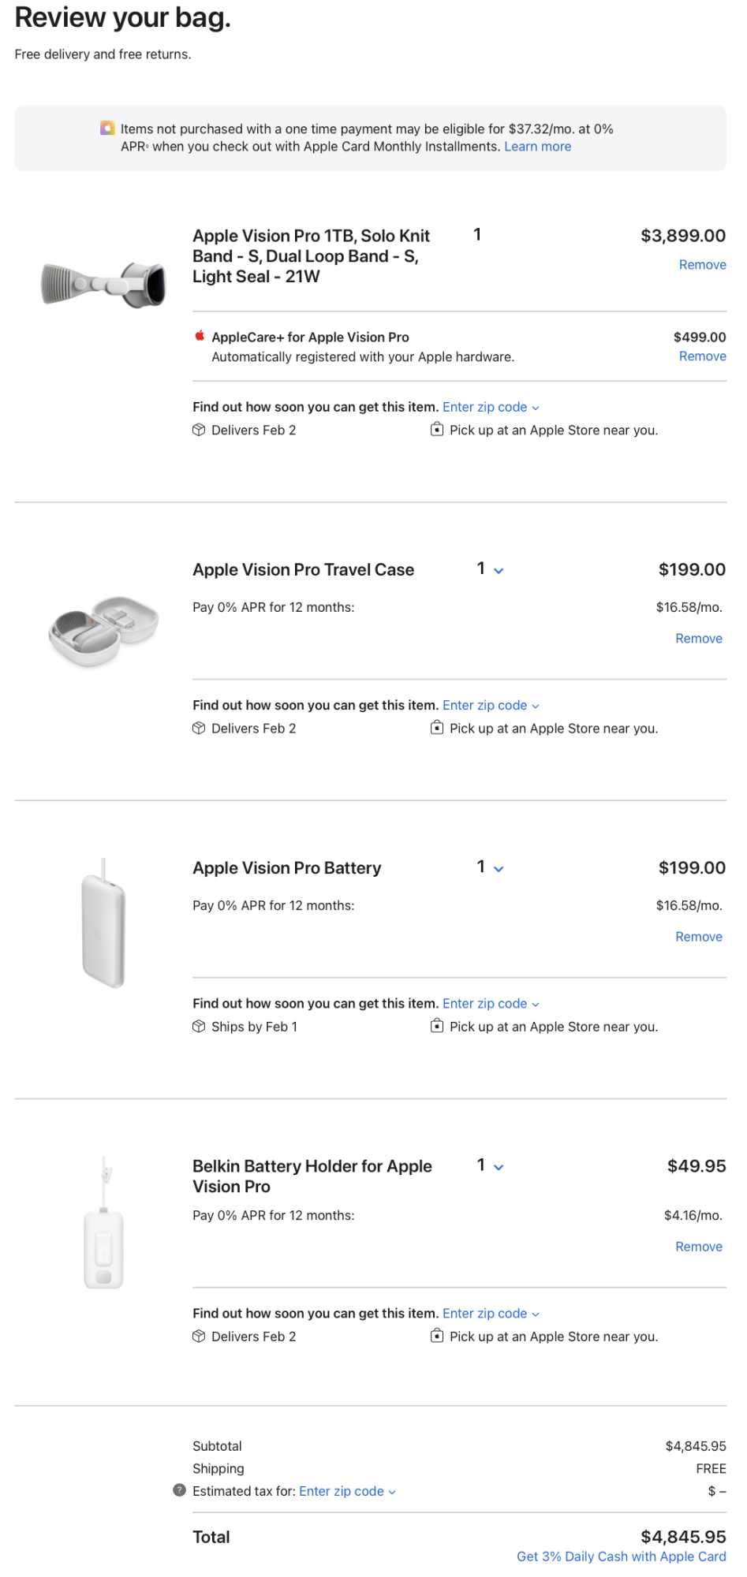
Task: Click the delivery box icon for Vision Pro
Action: coord(199,430)
